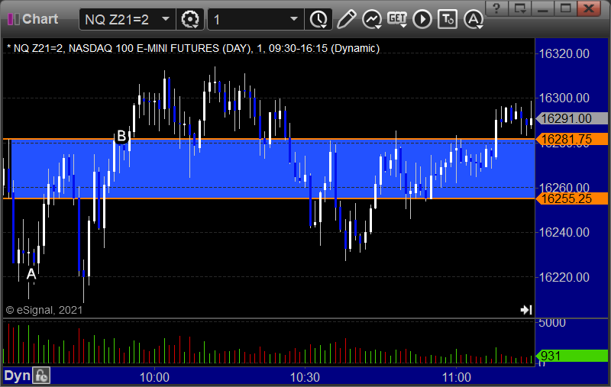The width and height of the screenshot is (611, 387).
Task: Click the 16300.00 price axis label
Action: click(x=564, y=98)
